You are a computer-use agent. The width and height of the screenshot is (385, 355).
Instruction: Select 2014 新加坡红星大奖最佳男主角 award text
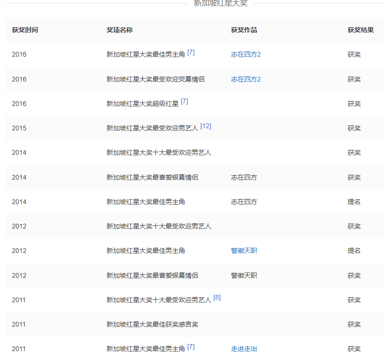(x=146, y=201)
